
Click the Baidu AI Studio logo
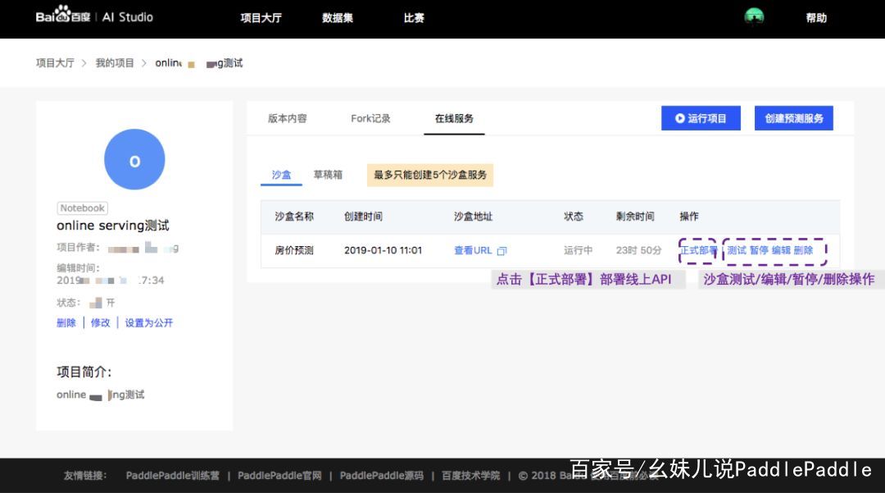(93, 17)
